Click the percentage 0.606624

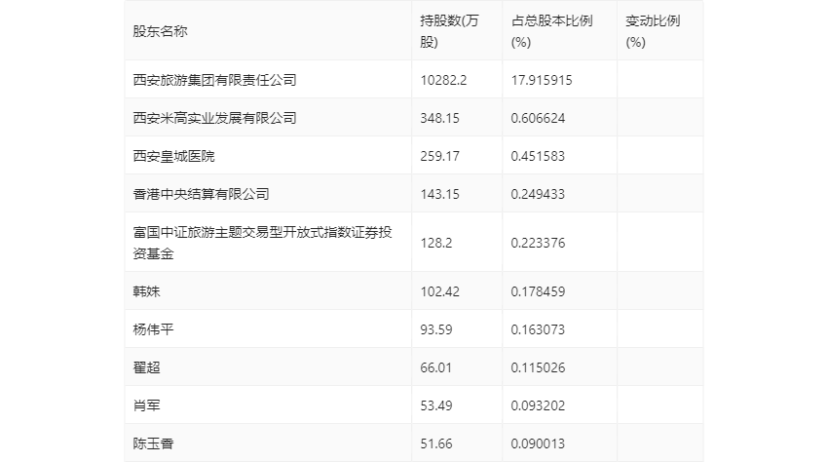click(538, 118)
